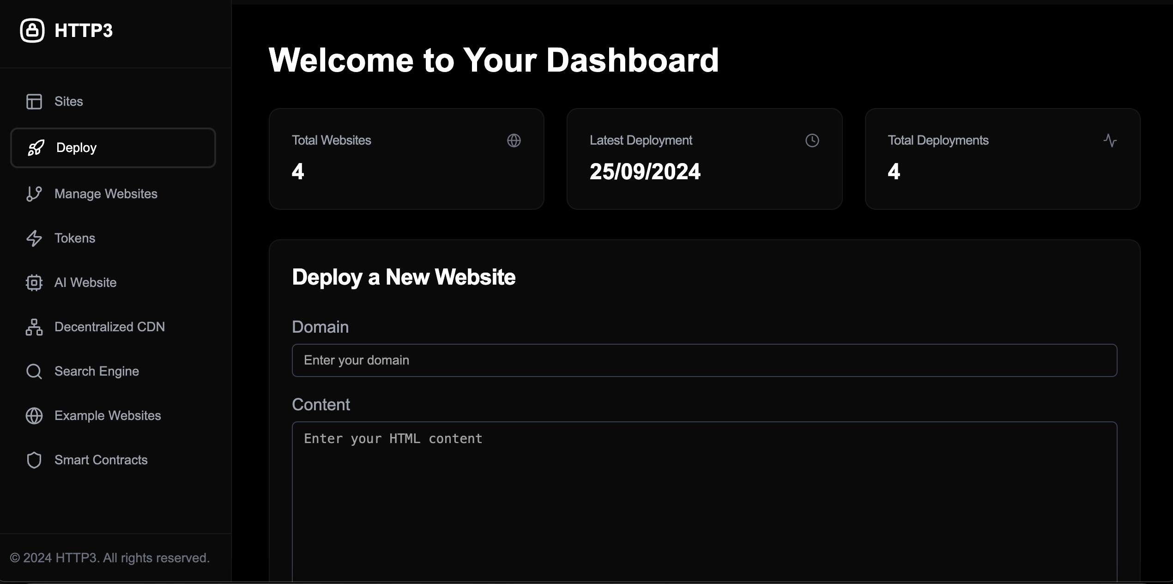The width and height of the screenshot is (1173, 584).
Task: Click the AI Website chip icon
Action: click(34, 283)
